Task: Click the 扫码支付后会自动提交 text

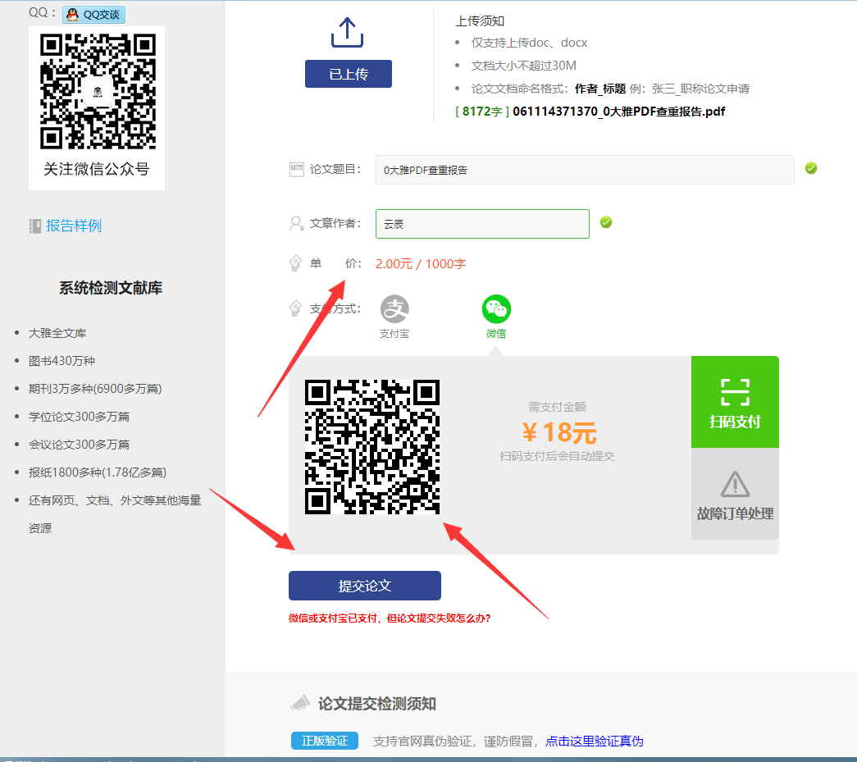Action: click(x=557, y=456)
